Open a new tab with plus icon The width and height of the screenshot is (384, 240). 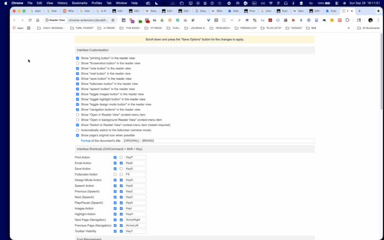[x=359, y=11]
